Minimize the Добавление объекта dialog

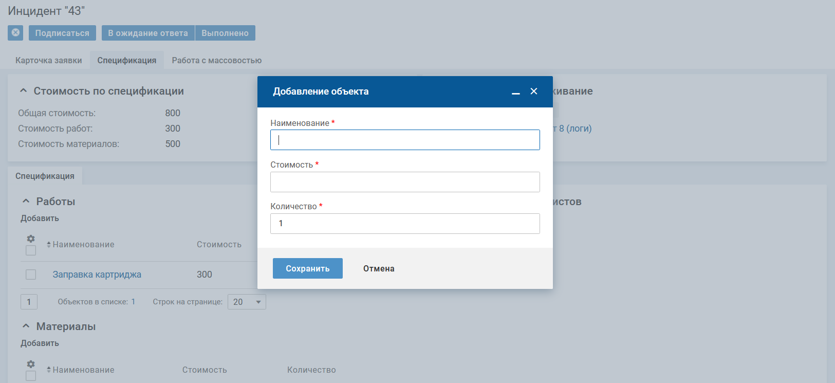(x=516, y=92)
